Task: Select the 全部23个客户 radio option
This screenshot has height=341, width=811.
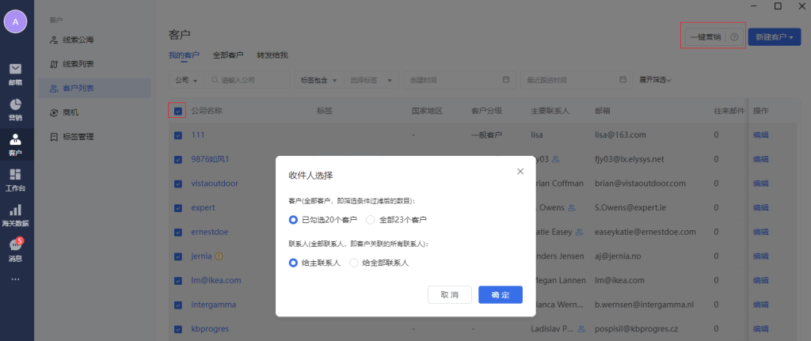Action: [x=370, y=219]
